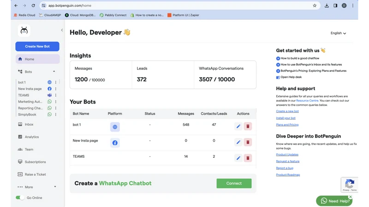This screenshot has width=369, height=207.
Task: Close the Need Help? widget
Action: coord(351,197)
